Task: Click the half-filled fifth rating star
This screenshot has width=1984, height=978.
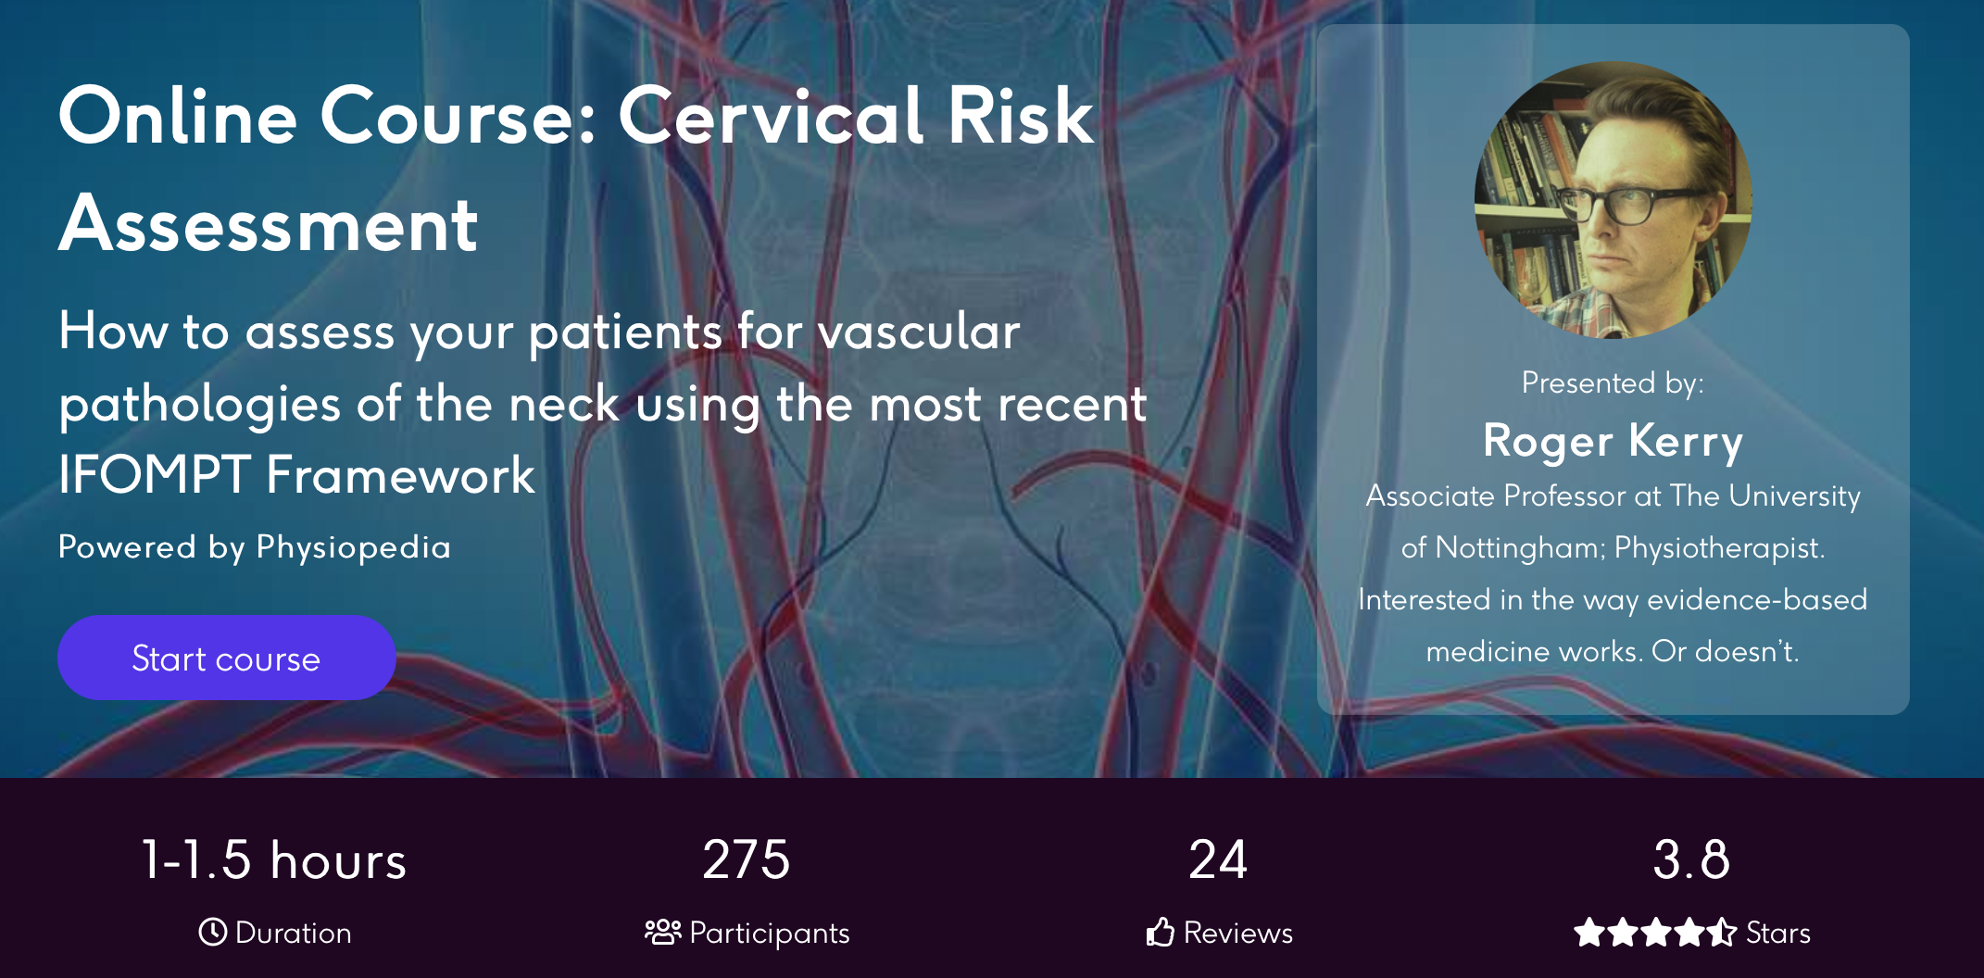Action: (1722, 932)
